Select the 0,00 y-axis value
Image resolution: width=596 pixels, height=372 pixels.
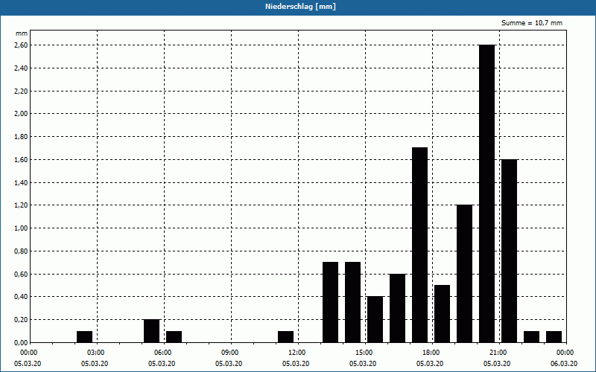click(22, 342)
